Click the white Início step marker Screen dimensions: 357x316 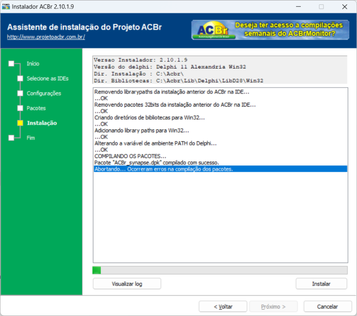click(x=11, y=63)
